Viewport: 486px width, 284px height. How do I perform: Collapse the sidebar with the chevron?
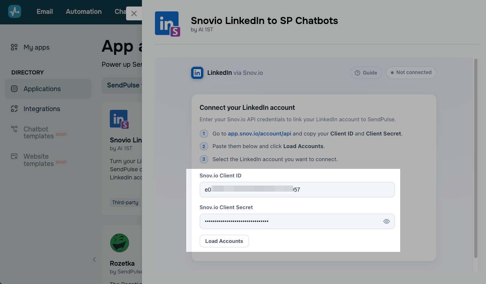tap(94, 260)
